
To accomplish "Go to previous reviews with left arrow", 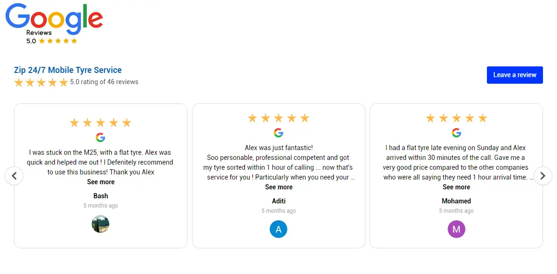I will [14, 176].
